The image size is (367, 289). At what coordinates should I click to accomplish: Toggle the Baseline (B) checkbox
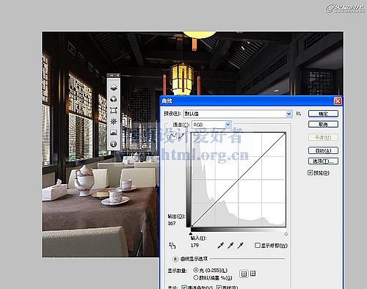click(x=219, y=288)
